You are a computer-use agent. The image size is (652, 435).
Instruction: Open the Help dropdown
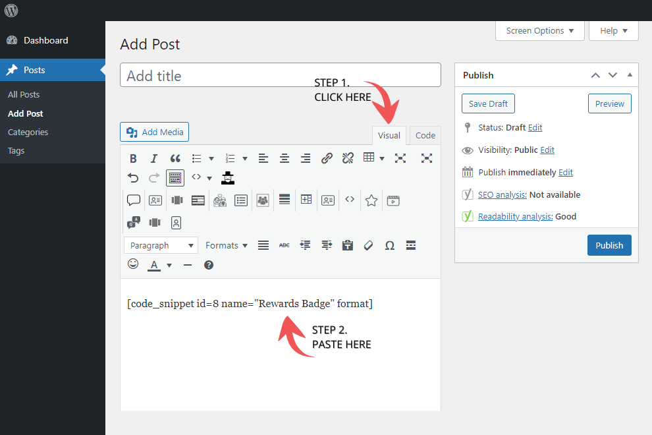point(614,31)
